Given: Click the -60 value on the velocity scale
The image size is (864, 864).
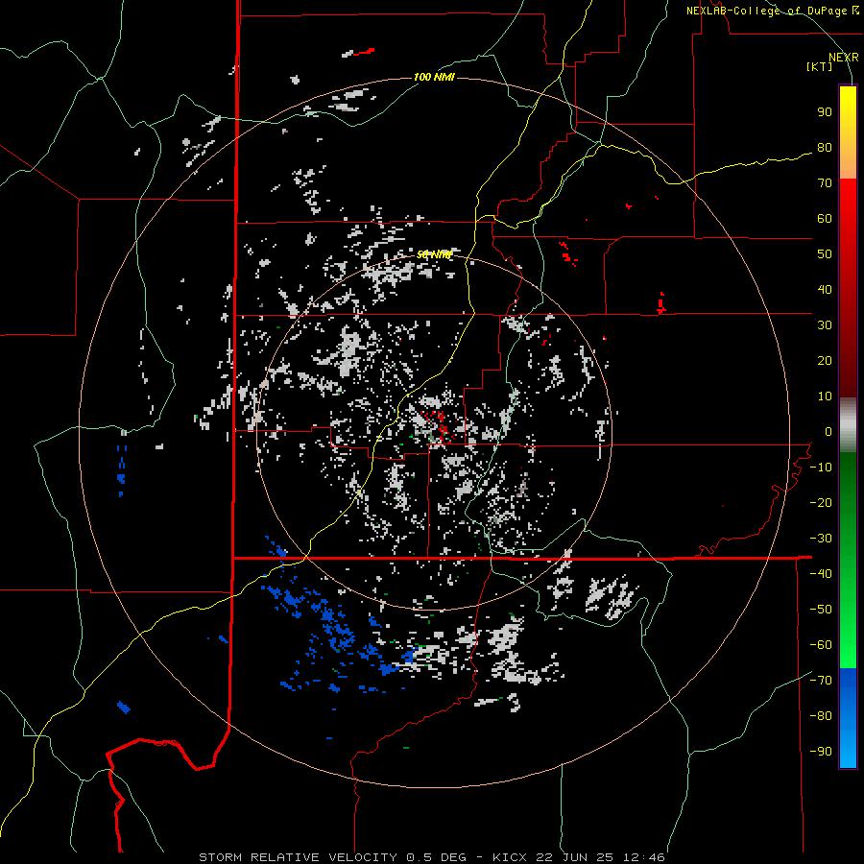Looking at the screenshot, I should [x=821, y=645].
